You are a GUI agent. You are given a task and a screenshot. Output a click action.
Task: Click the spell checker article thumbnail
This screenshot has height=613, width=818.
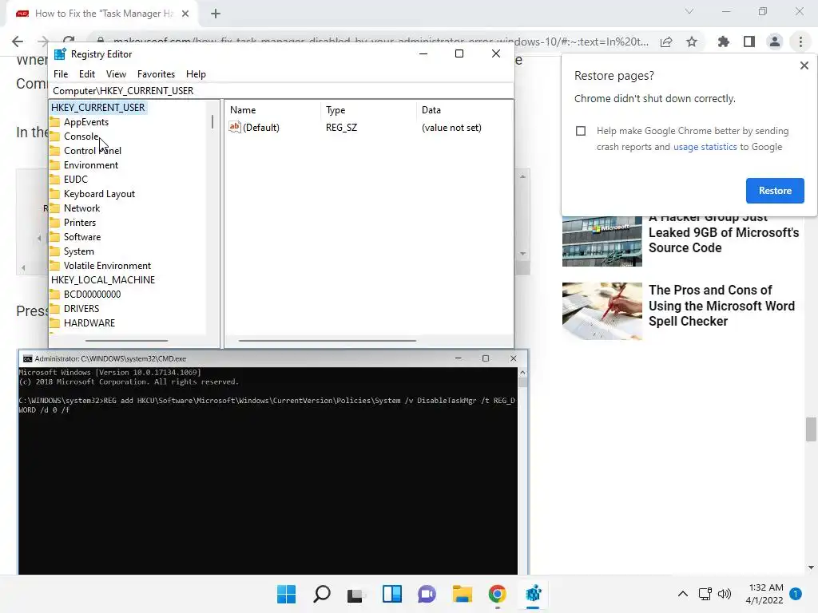602,311
